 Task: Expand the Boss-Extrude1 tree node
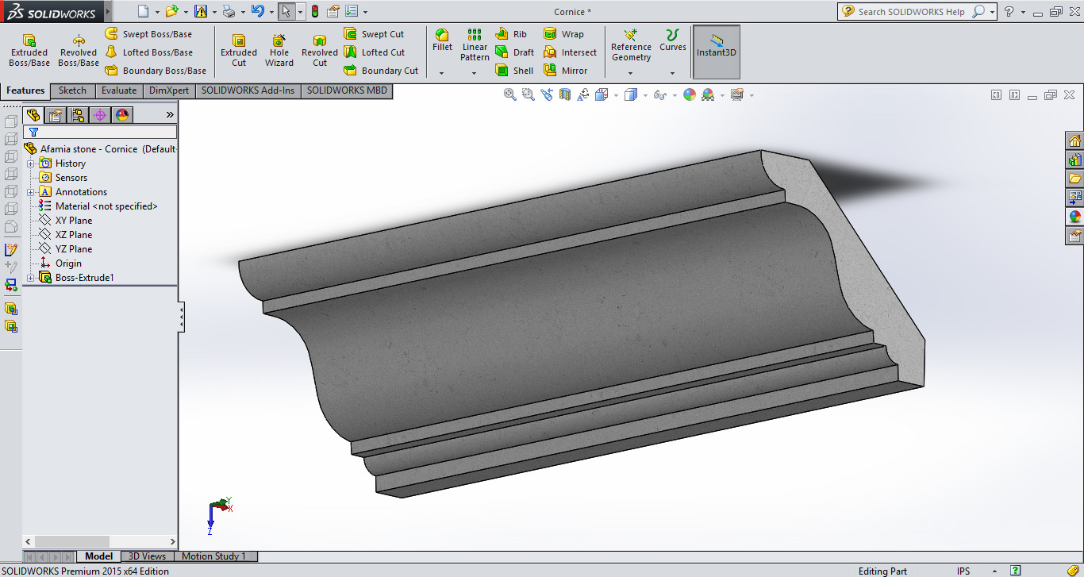[x=31, y=278]
